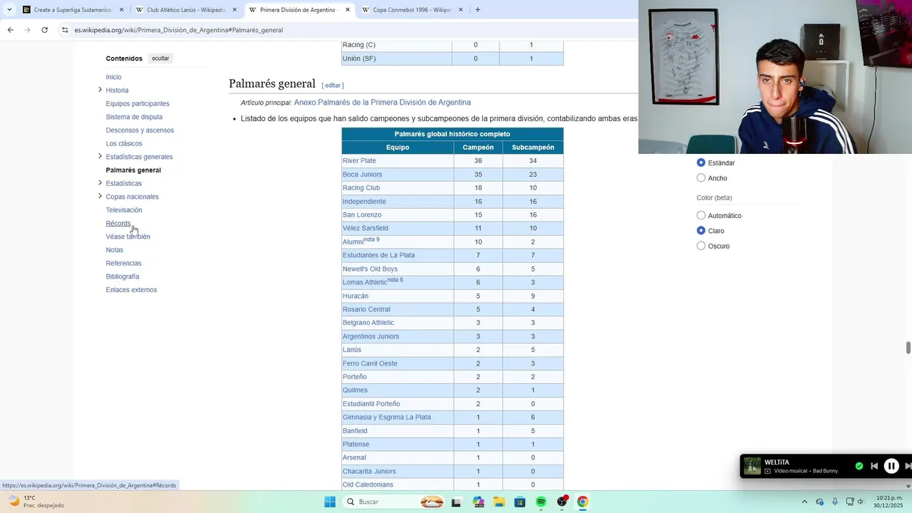The width and height of the screenshot is (912, 513).
Task: Expand the Estadísticas section in contents
Action: click(100, 183)
